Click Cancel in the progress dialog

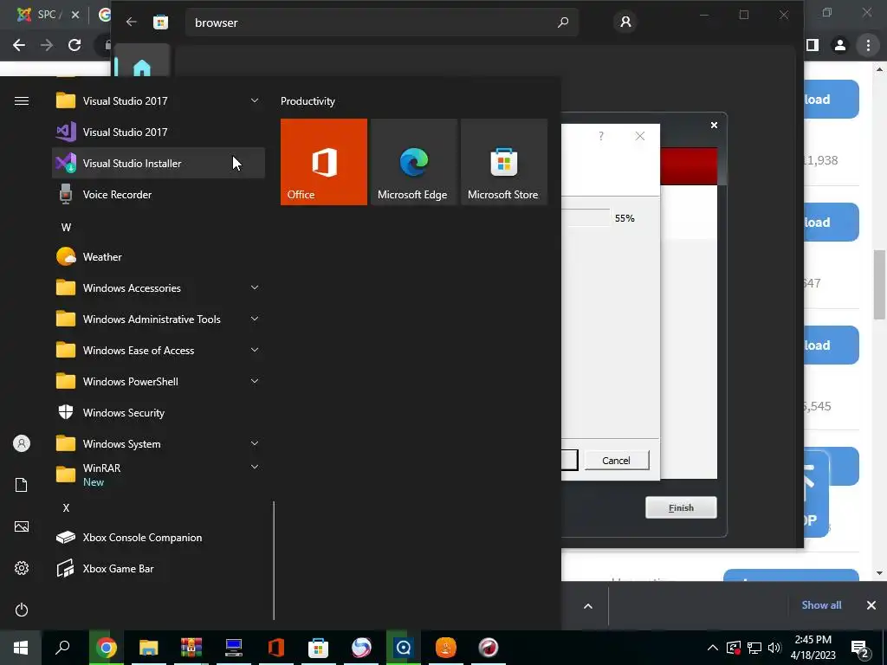(x=616, y=461)
